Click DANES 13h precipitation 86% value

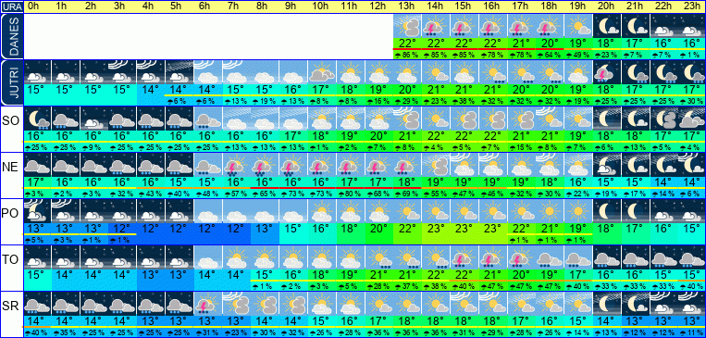point(407,55)
